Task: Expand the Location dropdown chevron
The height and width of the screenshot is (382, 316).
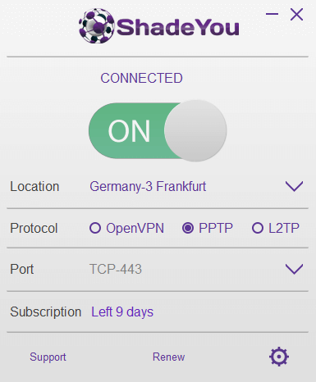Action: coord(294,186)
